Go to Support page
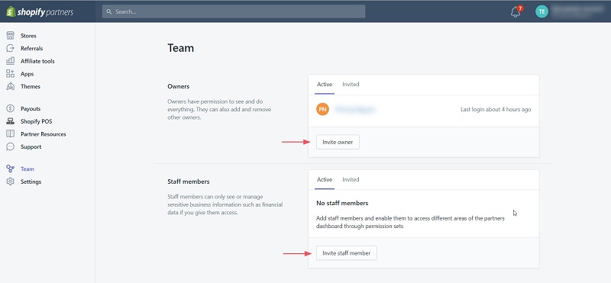This screenshot has height=283, width=611. [31, 146]
